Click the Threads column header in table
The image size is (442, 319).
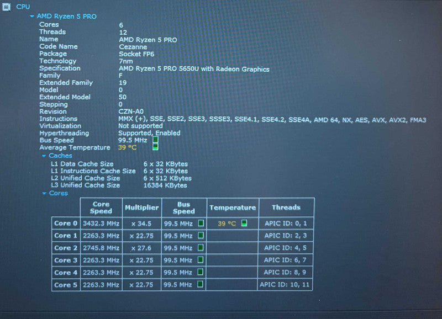[286, 208]
